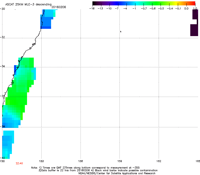
Task: Click the -4 color bar label
Action: pos(125,9)
